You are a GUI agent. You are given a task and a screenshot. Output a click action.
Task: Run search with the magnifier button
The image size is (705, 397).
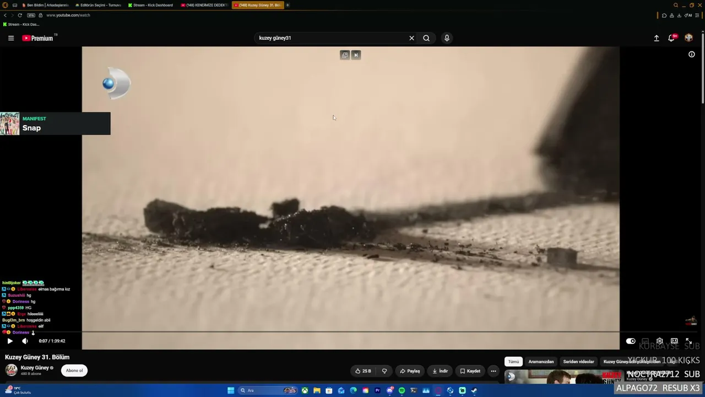(426, 38)
